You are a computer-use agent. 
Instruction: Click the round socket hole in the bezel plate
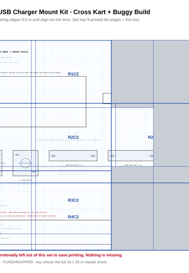pyautogui.click(x=25, y=163)
